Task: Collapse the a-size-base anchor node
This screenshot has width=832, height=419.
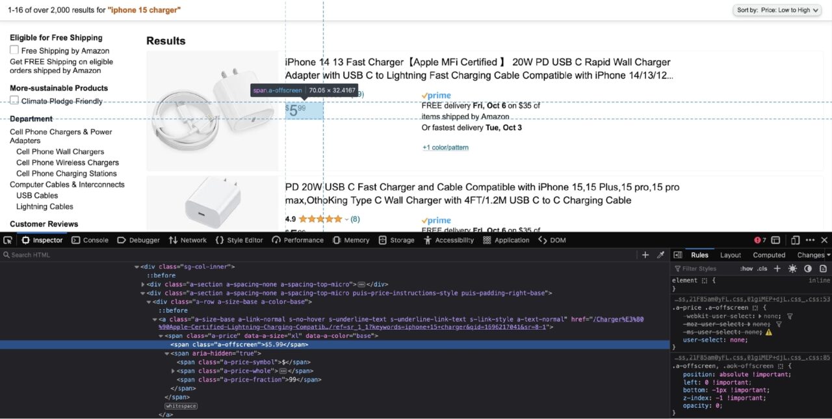Action: click(155, 319)
